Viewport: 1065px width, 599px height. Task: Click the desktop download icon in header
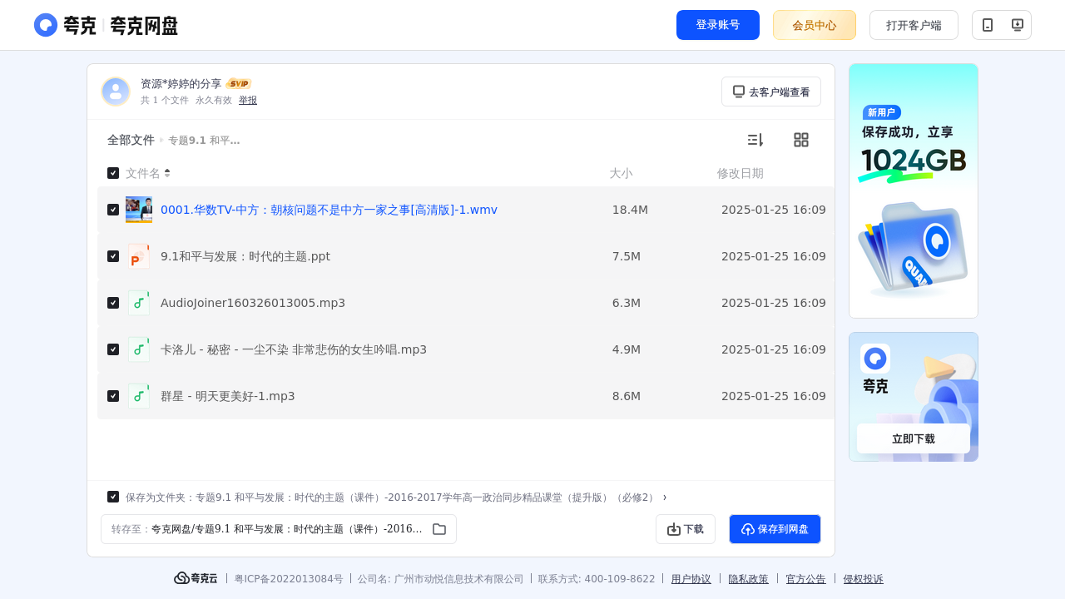coord(1017,25)
